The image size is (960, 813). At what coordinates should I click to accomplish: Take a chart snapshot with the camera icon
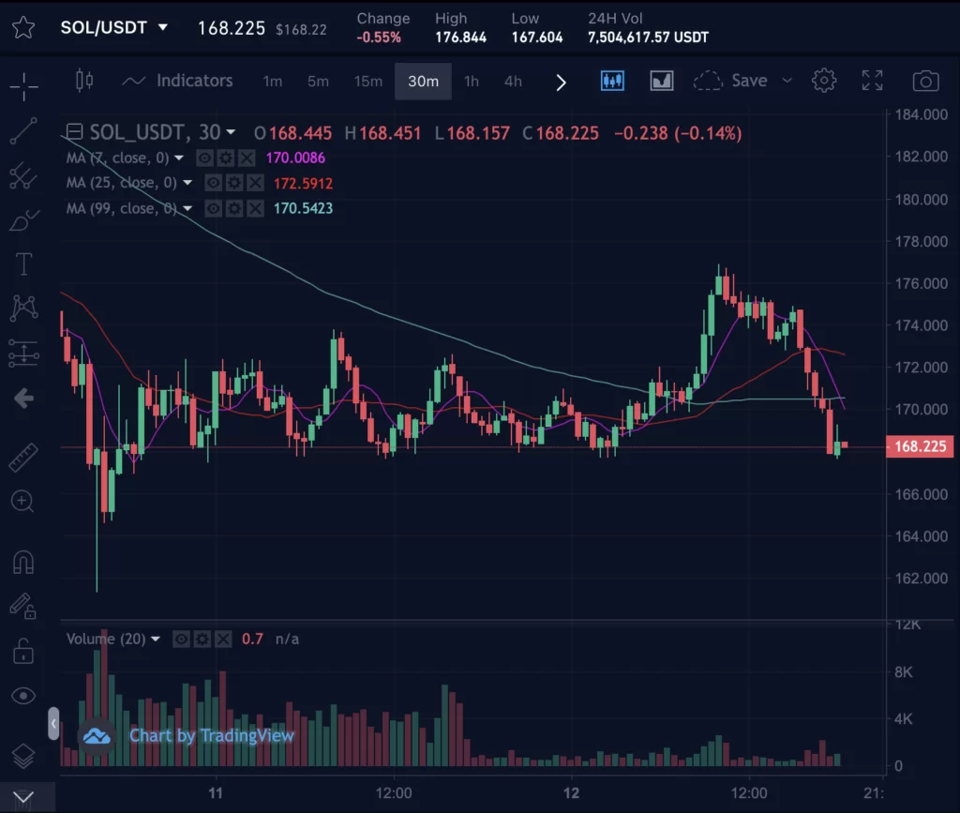point(925,81)
